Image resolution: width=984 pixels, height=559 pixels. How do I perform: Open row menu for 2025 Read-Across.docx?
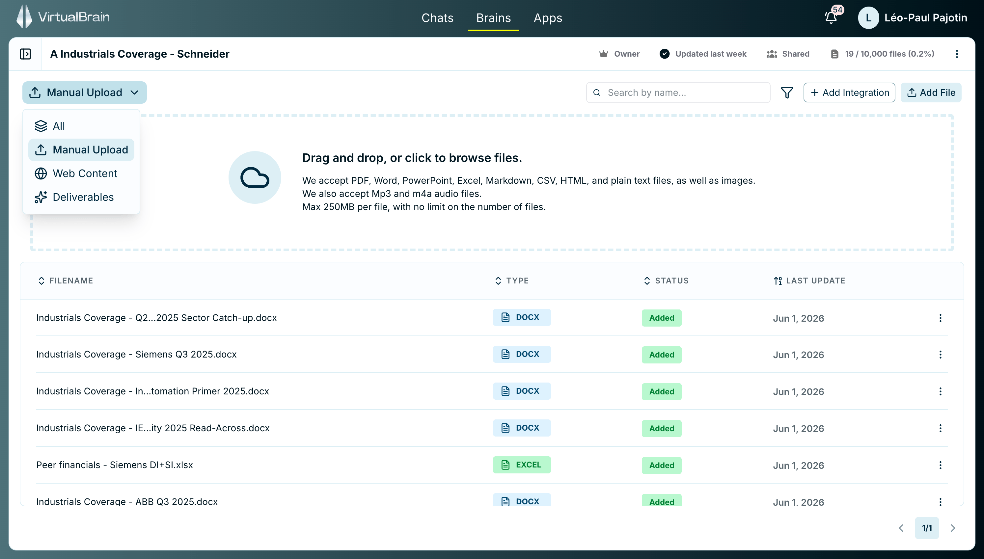click(940, 428)
